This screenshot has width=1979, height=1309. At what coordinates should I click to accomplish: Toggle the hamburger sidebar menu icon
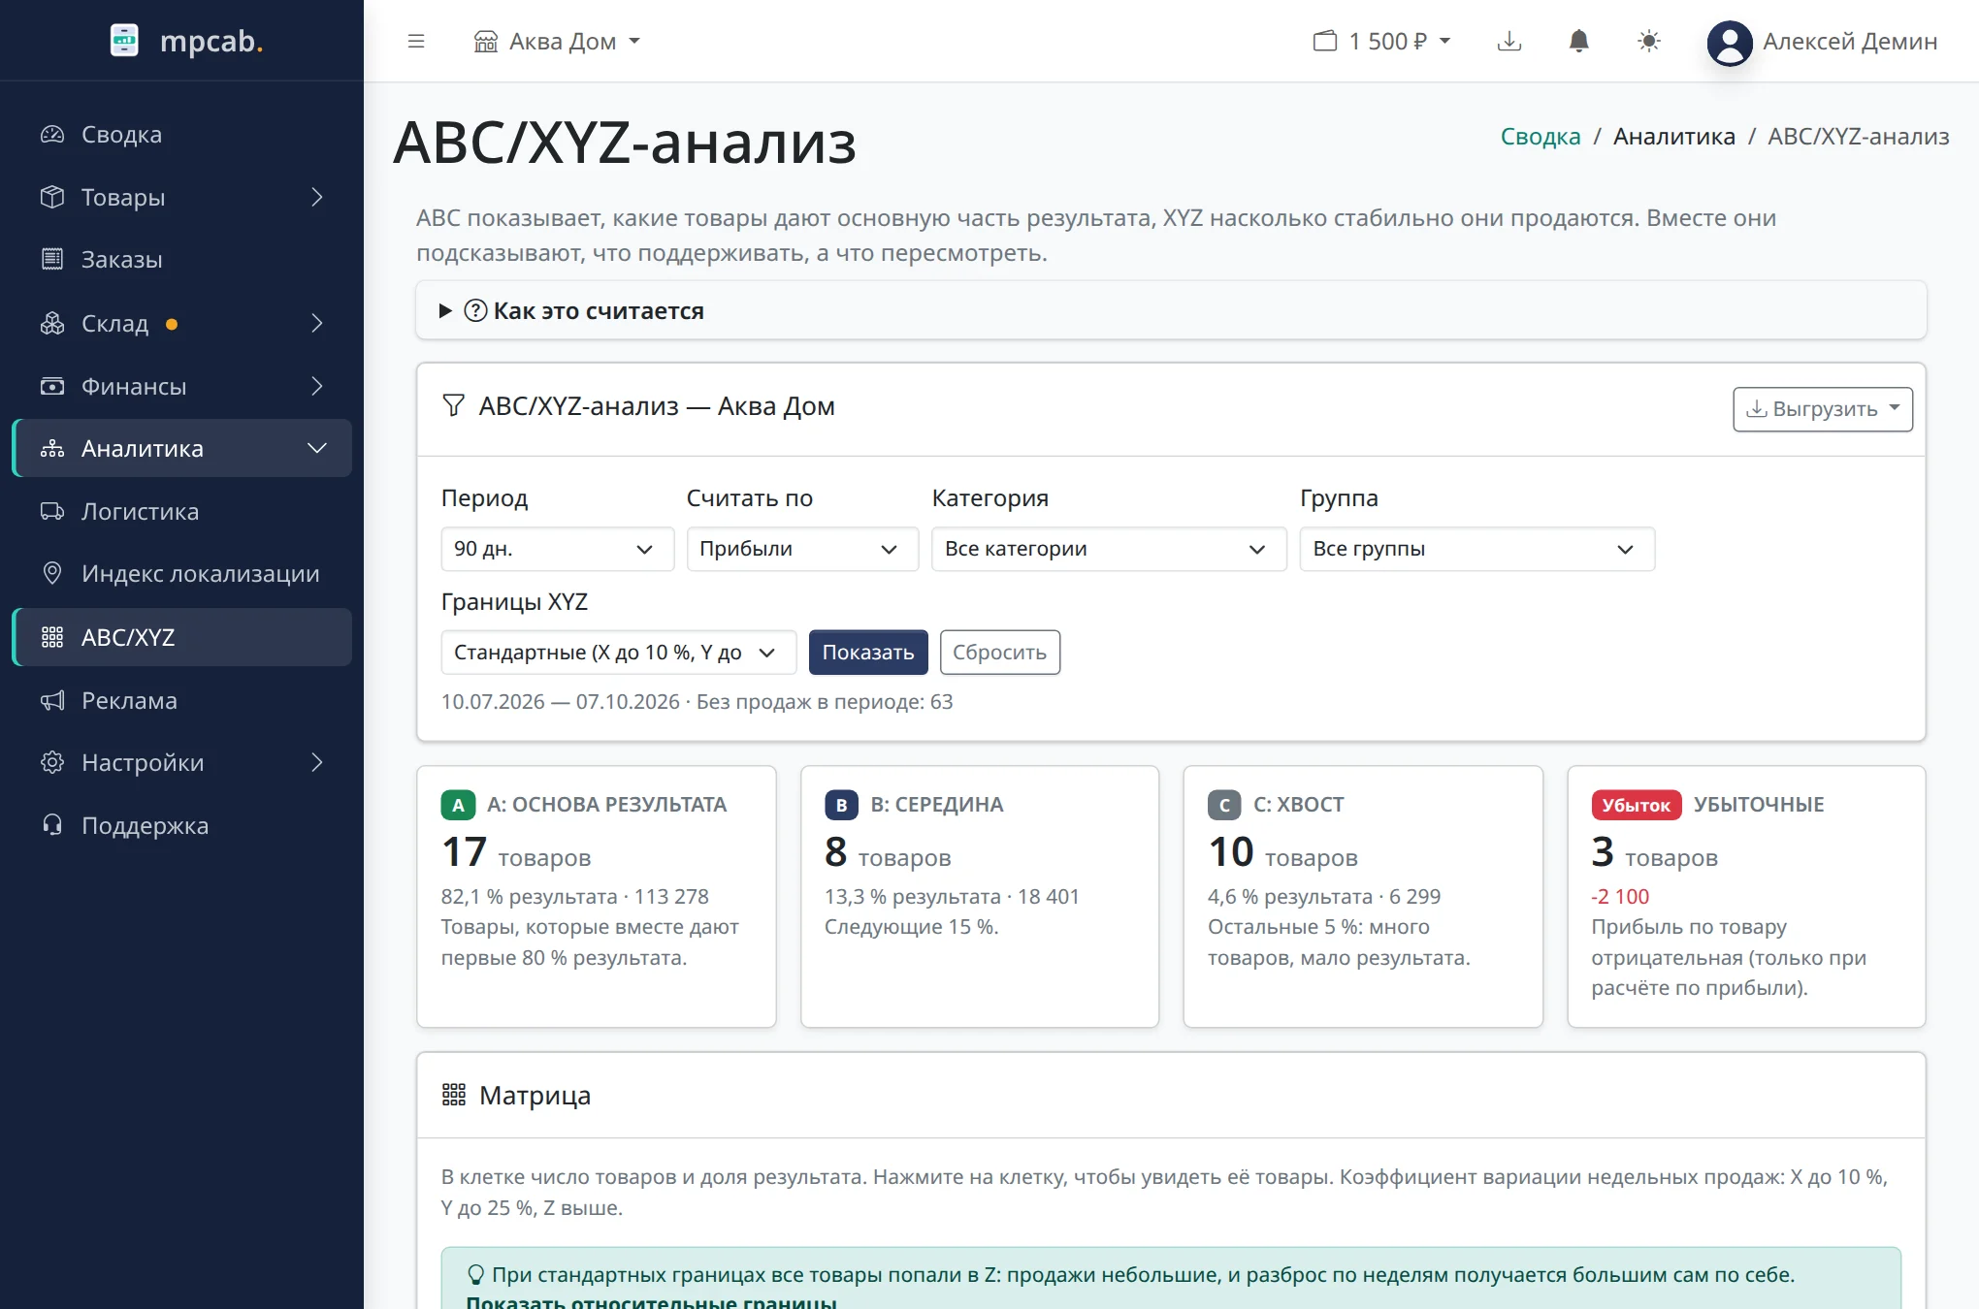pyautogui.click(x=416, y=41)
